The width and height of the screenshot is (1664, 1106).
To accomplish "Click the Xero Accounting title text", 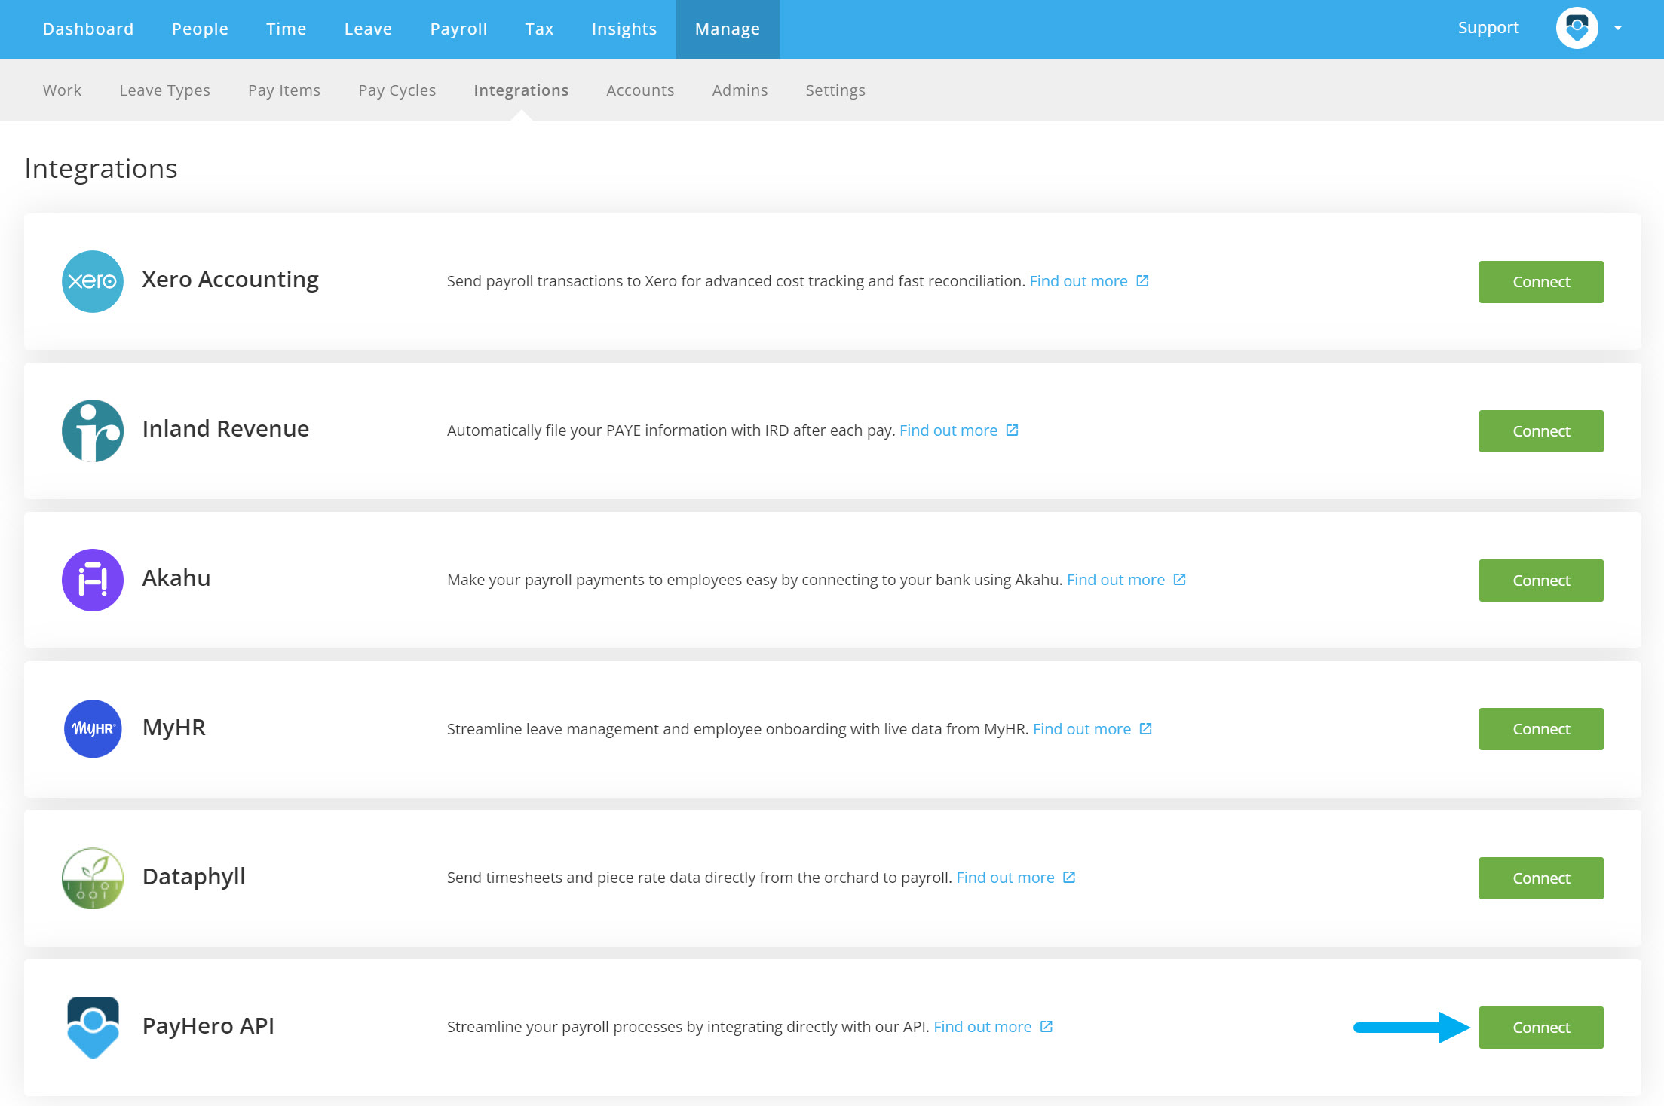I will coord(231,280).
